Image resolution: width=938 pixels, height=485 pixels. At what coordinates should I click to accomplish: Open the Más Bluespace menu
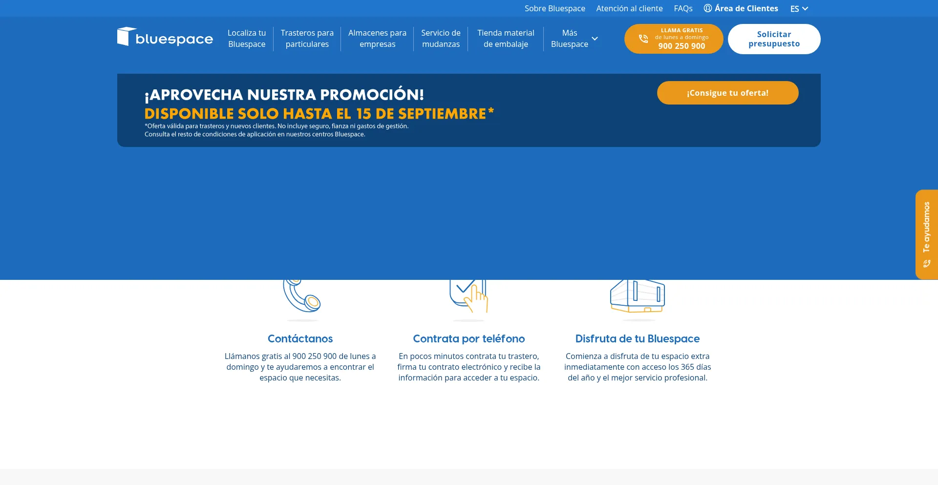pos(569,39)
